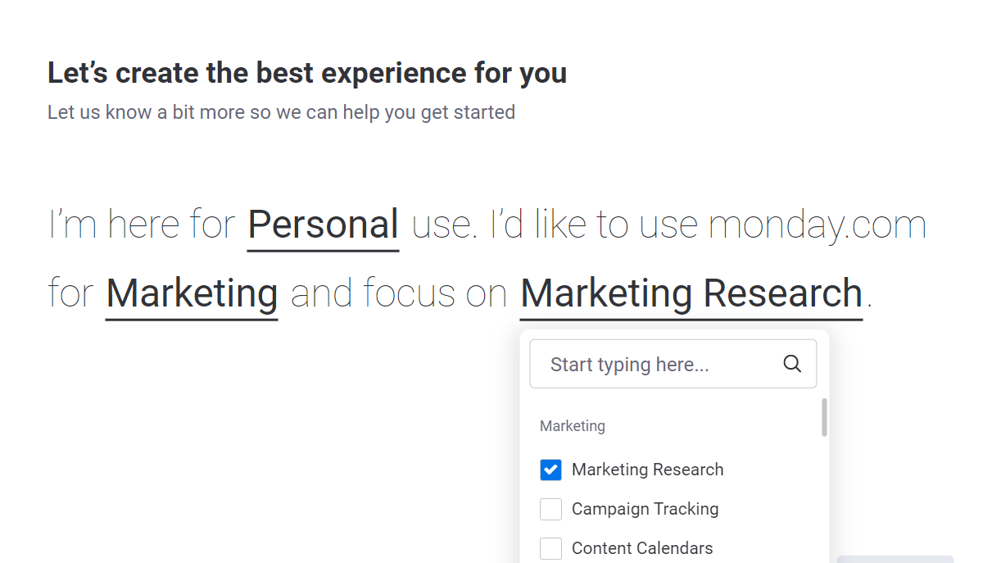This screenshot has height=563, width=992.
Task: Focus the 'Start typing here...' search field
Action: (673, 364)
